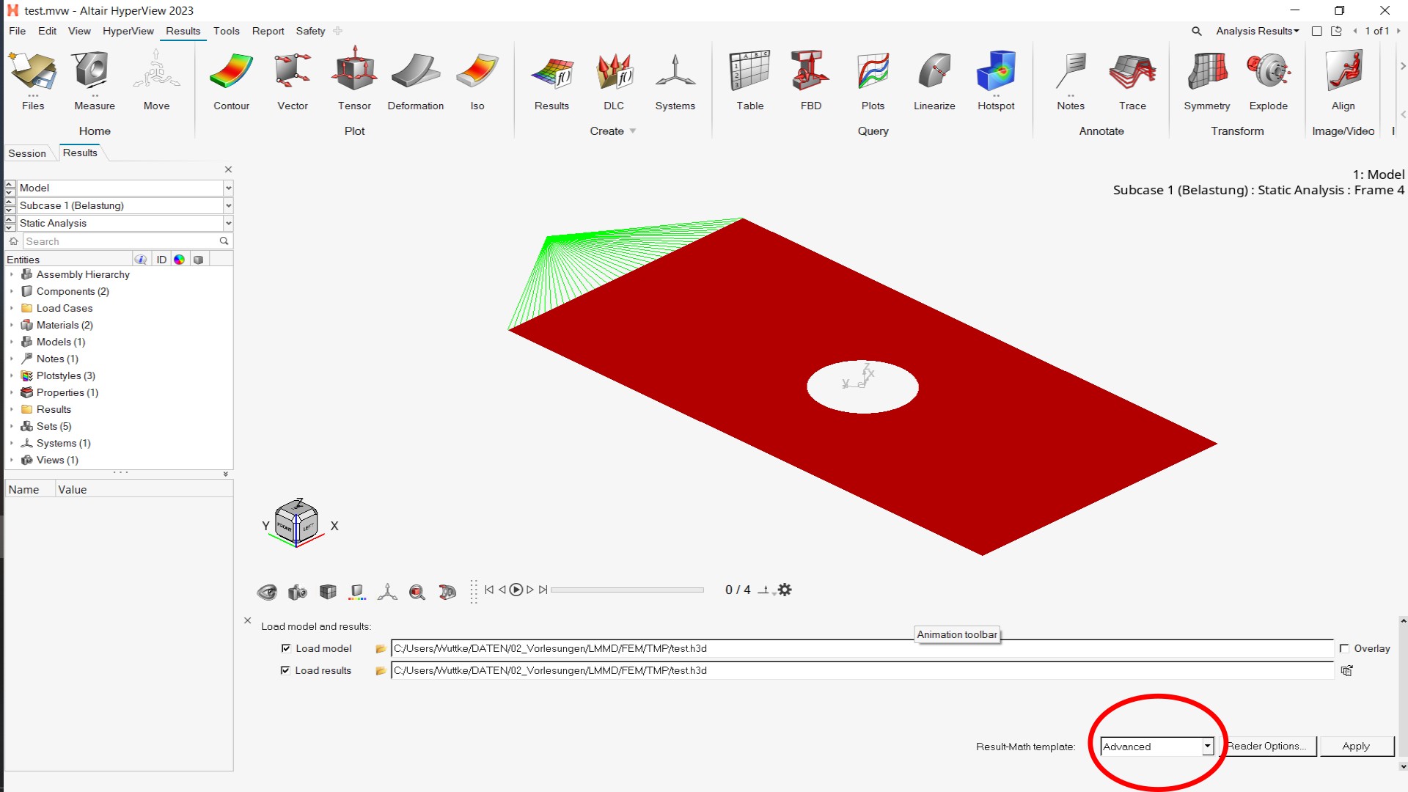The image size is (1408, 792).
Task: Open the Tensor plot tool
Action: tap(354, 70)
